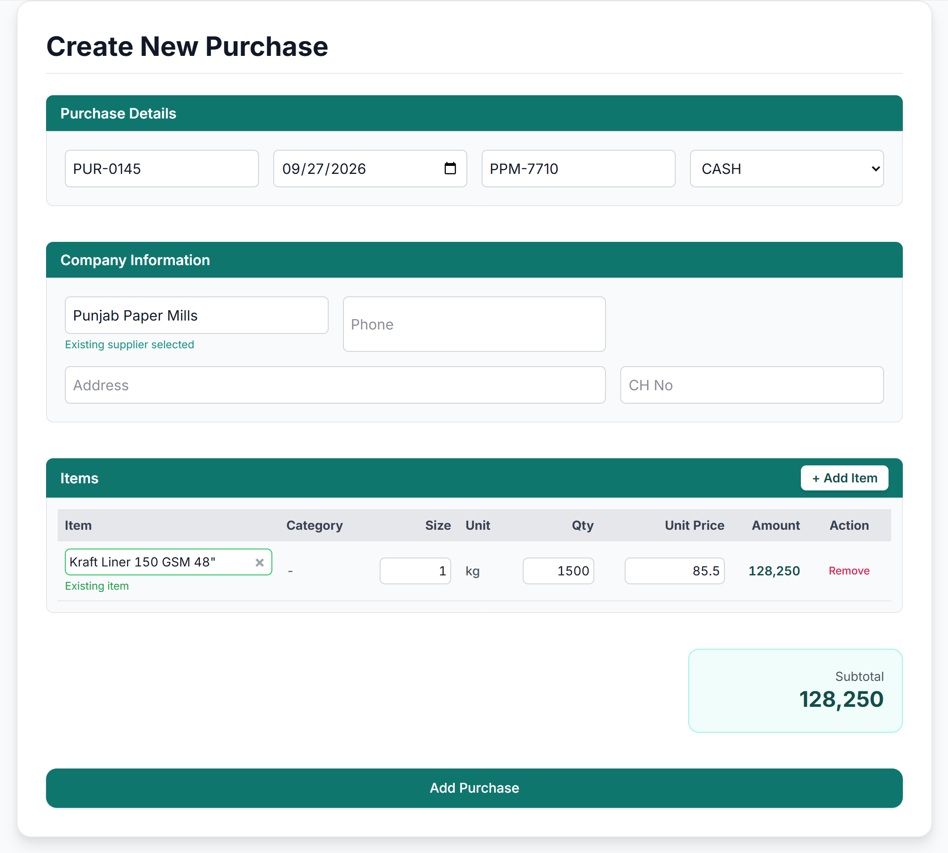Submit with the Add Purchase button
The height and width of the screenshot is (853, 948).
pyautogui.click(x=474, y=788)
